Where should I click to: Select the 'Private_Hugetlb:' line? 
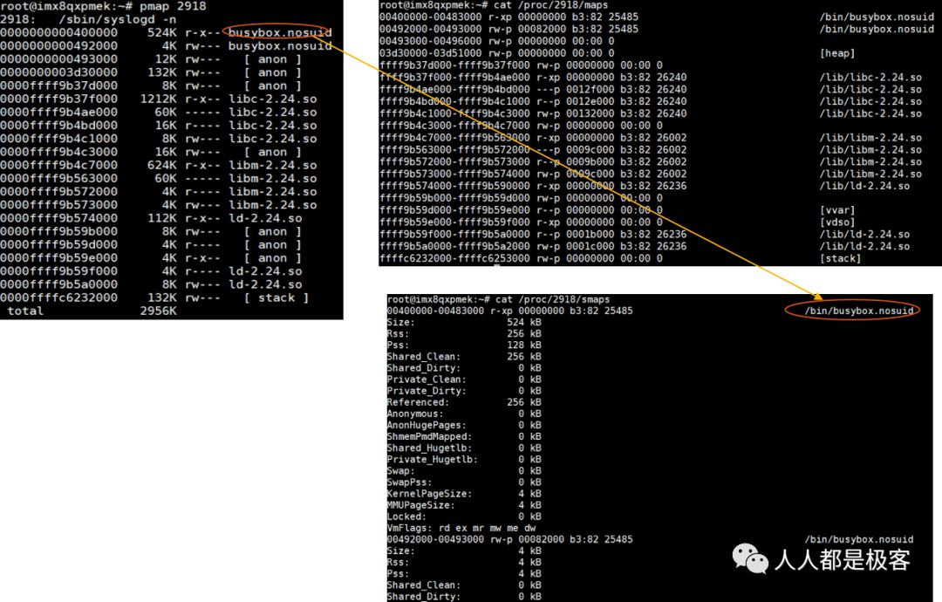click(x=464, y=459)
